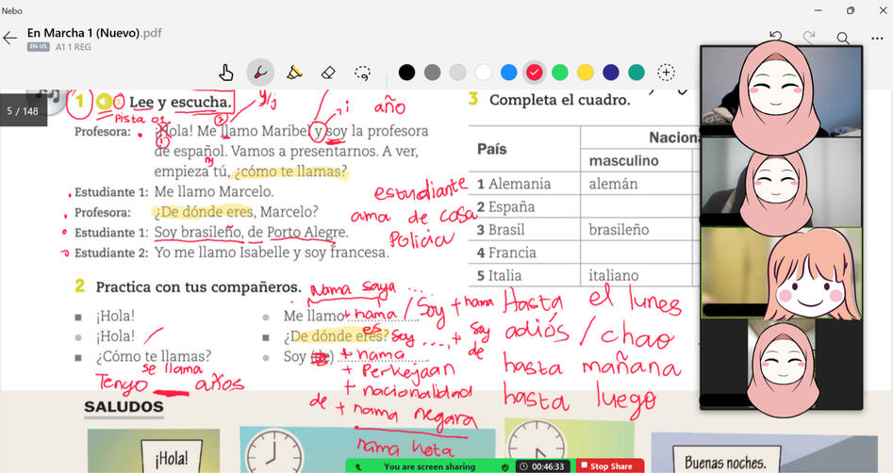Select the pen drawing tool

coord(259,73)
